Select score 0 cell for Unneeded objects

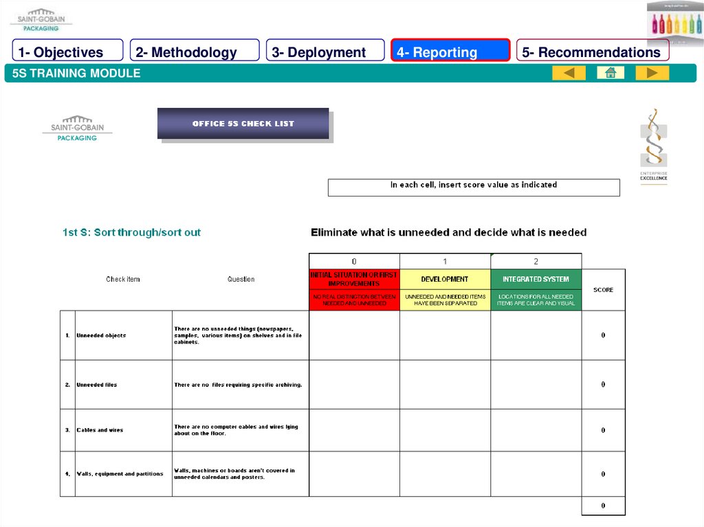(x=354, y=335)
